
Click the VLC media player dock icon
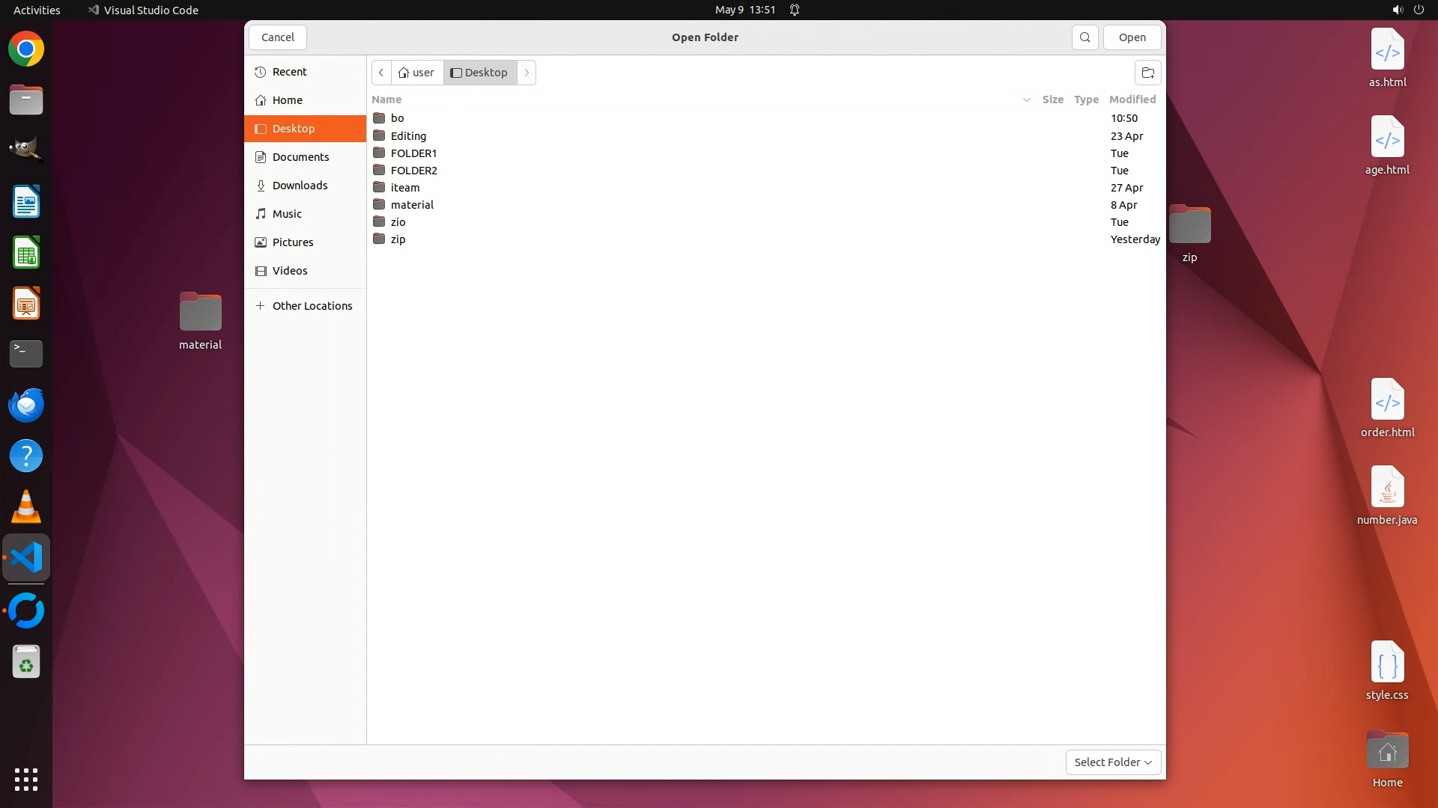pyautogui.click(x=26, y=506)
